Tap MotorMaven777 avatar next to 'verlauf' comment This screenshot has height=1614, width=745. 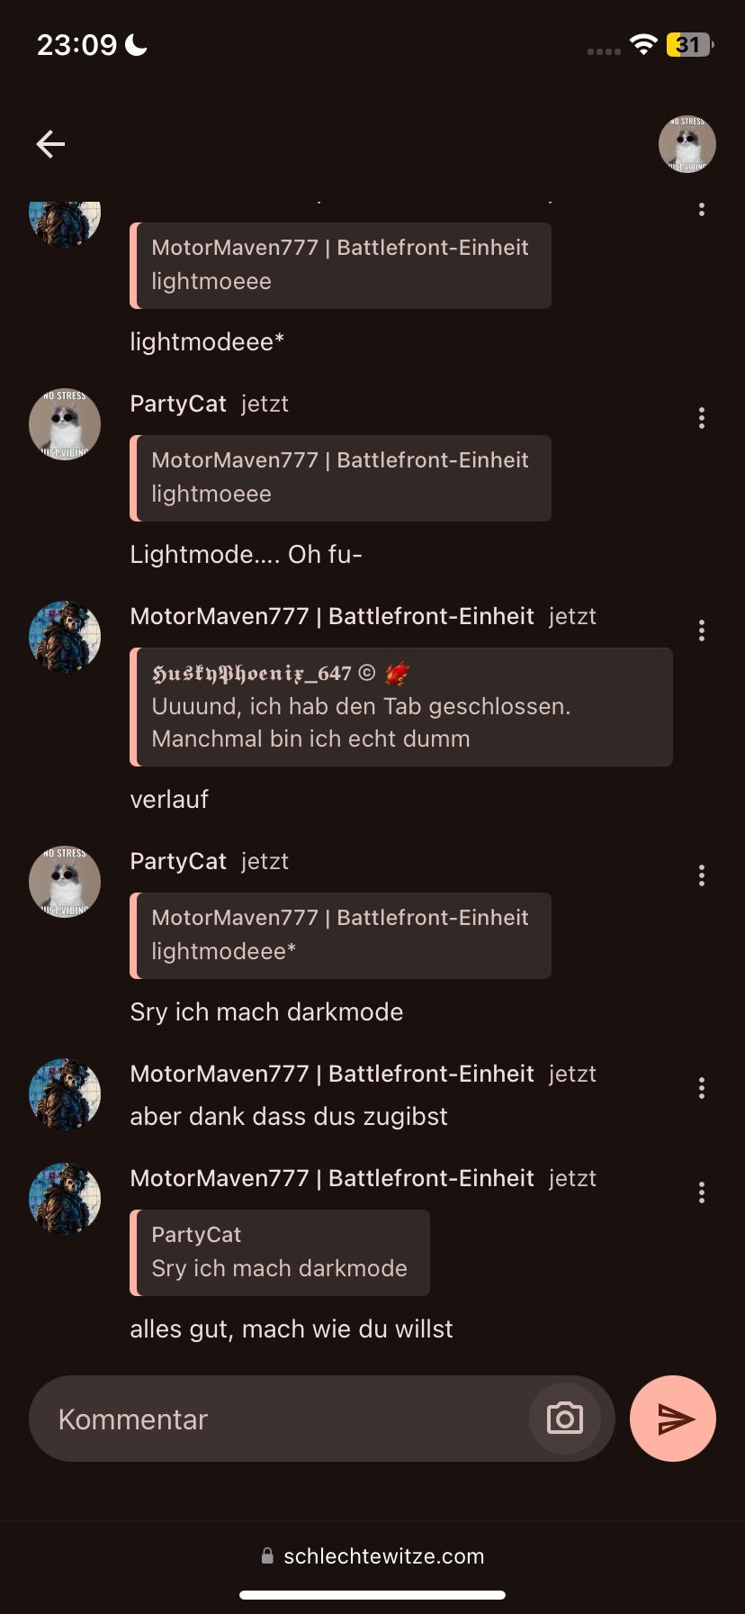coord(65,637)
